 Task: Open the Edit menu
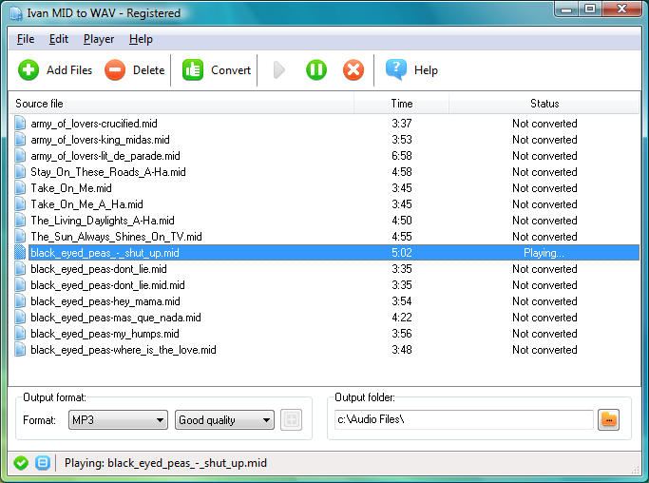[59, 39]
